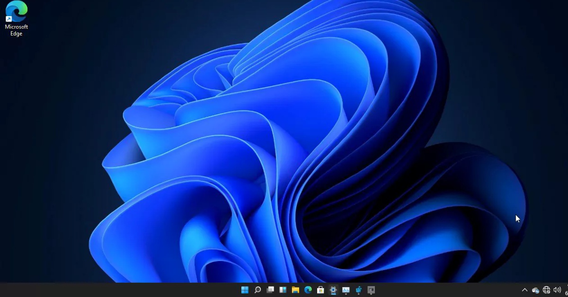This screenshot has width=568, height=297.
Task: Click the OneDrive cloud icon in the tray
Action: click(x=535, y=290)
